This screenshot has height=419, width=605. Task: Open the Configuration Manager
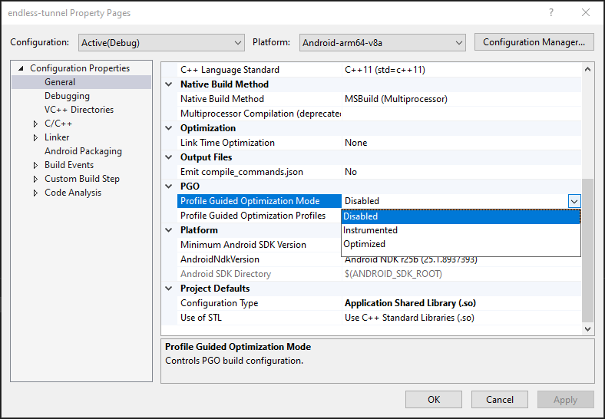(534, 42)
